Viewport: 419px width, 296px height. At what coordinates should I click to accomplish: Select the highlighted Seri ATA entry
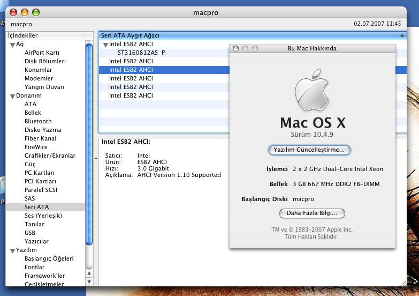tap(45, 207)
